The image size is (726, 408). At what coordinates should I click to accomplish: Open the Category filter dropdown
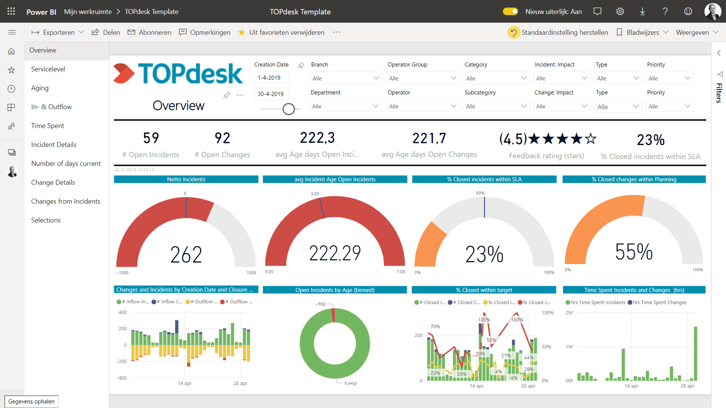(x=496, y=78)
